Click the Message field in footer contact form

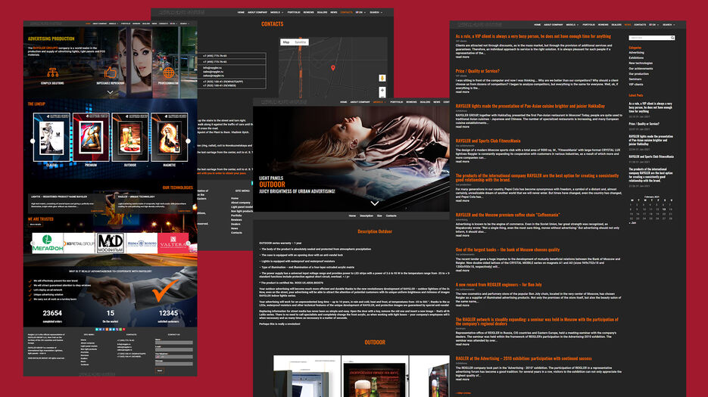(174, 364)
